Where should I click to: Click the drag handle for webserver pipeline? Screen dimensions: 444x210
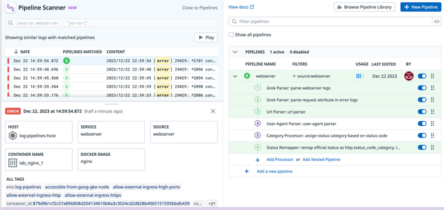click(x=432, y=76)
